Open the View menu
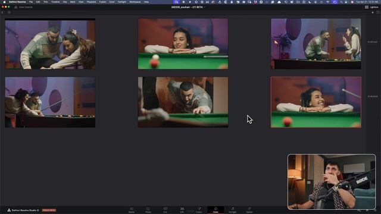Viewport: 381px width, 214px height. [81, 2]
